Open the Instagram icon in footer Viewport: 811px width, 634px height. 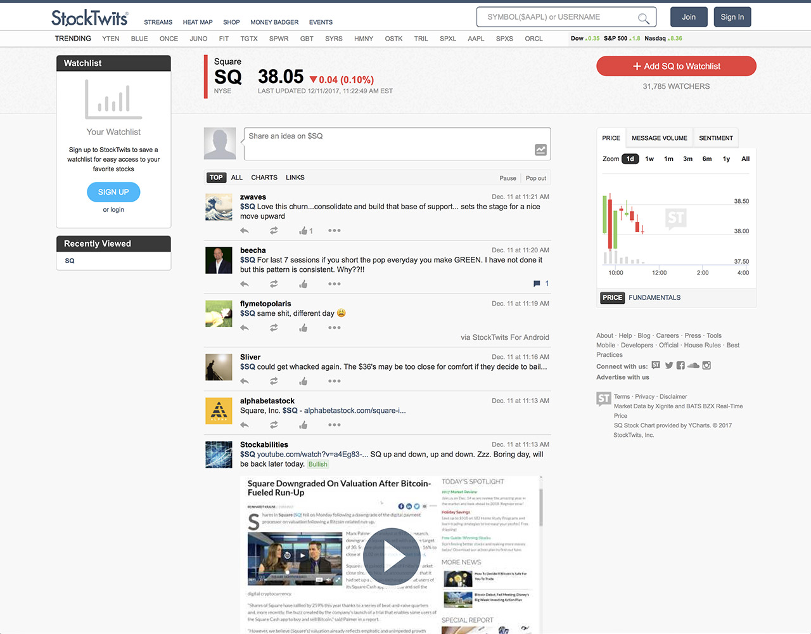pyautogui.click(x=706, y=365)
